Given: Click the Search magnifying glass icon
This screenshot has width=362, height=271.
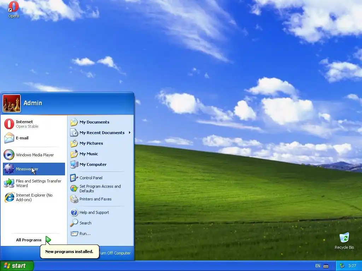Looking at the screenshot, I should click(74, 223).
